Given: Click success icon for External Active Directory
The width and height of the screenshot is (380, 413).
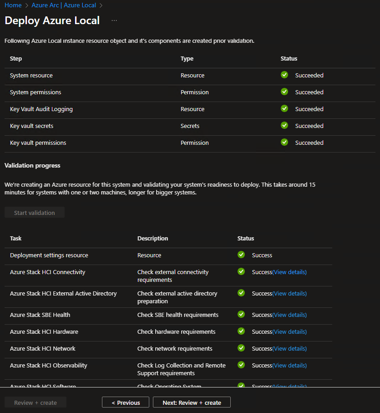Looking at the screenshot, I should click(241, 293).
